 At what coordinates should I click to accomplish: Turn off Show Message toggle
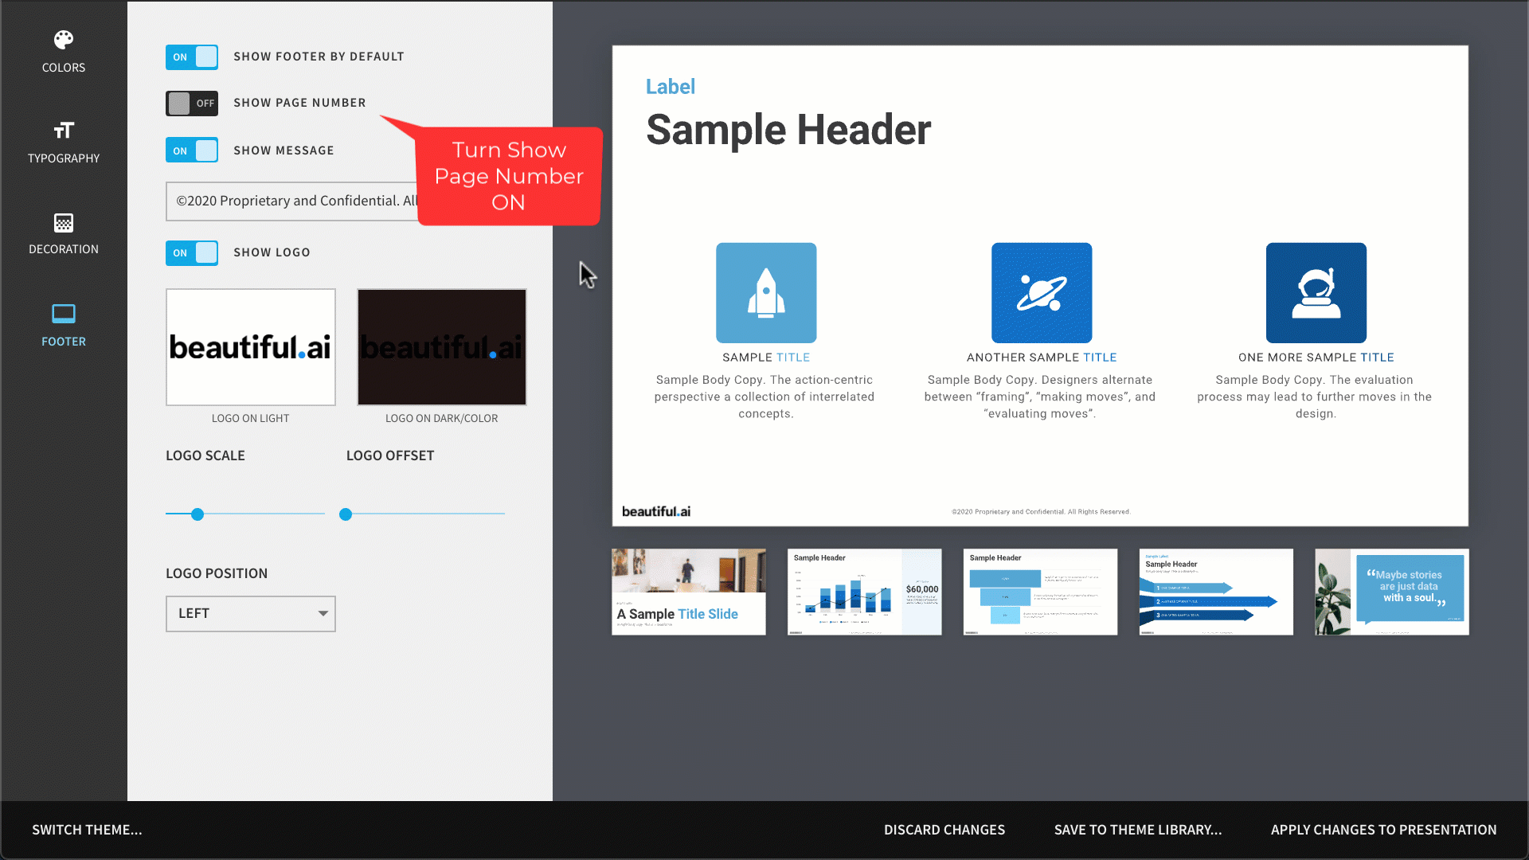pyautogui.click(x=192, y=150)
